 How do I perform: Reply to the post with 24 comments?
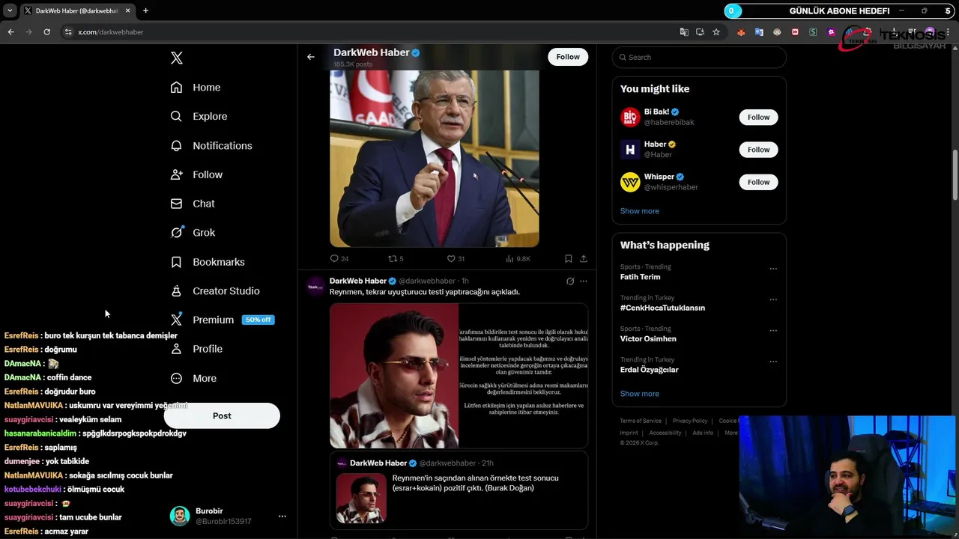[x=339, y=258]
